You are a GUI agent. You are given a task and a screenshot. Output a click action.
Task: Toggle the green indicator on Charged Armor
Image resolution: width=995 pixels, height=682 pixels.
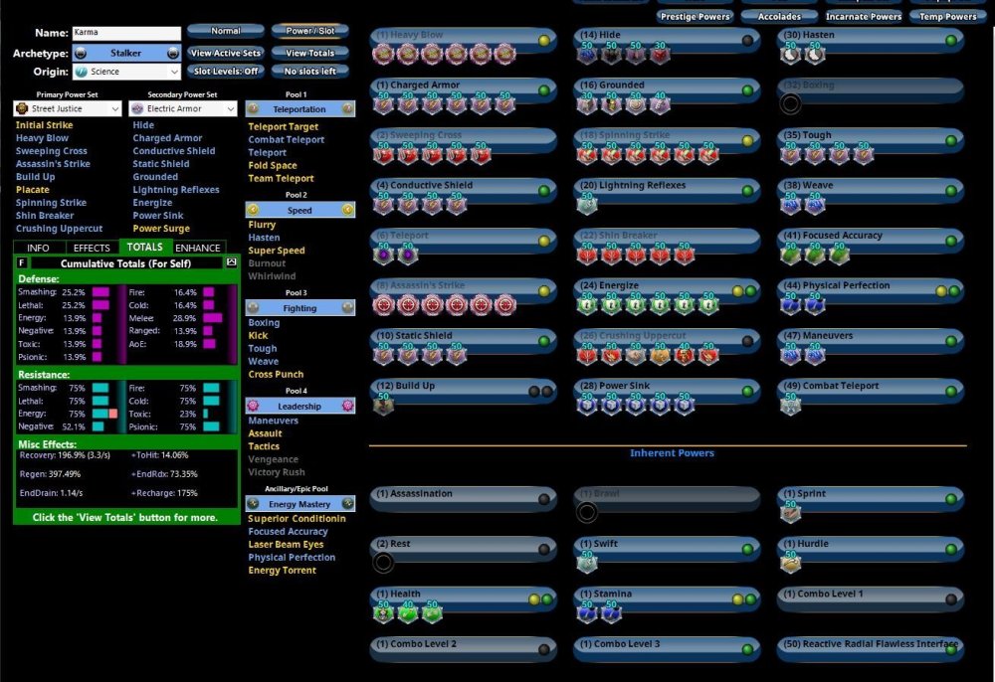point(543,90)
